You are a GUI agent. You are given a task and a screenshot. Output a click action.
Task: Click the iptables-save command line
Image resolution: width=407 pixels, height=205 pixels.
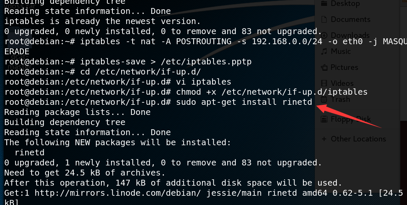165,62
